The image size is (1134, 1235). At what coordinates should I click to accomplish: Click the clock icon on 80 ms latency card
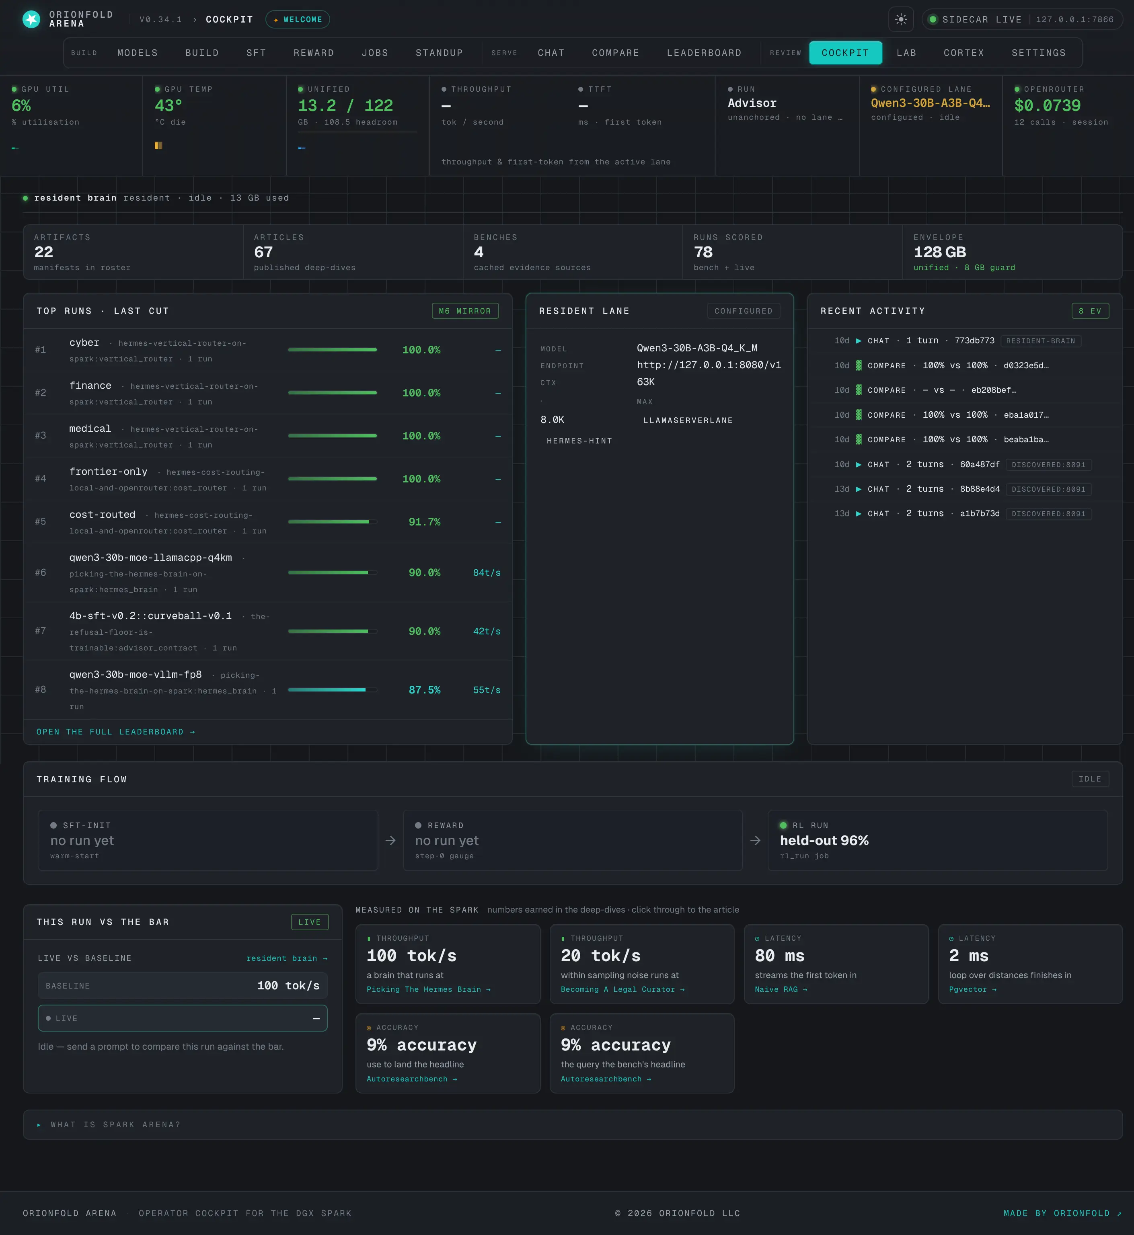[x=757, y=939]
